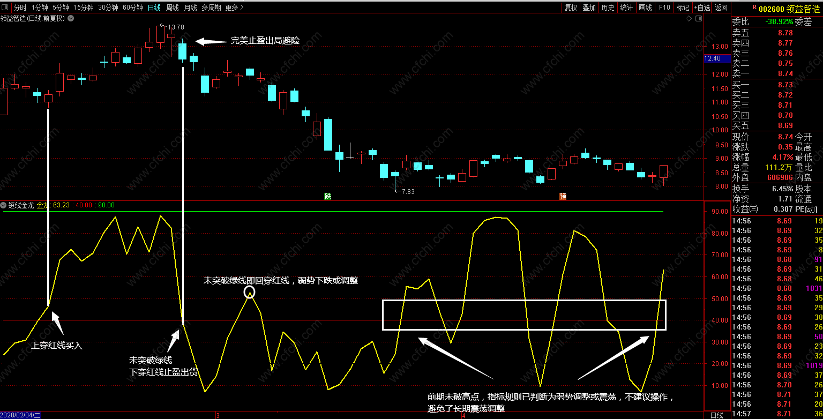
Task: Open F10 company info
Action: tap(664, 8)
